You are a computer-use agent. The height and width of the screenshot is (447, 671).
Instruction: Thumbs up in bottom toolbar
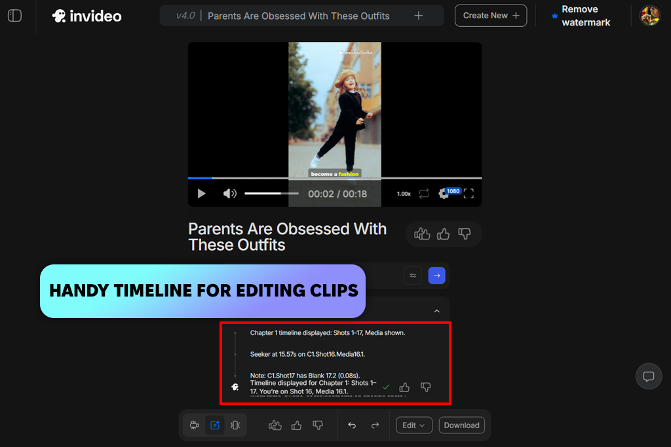tap(297, 425)
